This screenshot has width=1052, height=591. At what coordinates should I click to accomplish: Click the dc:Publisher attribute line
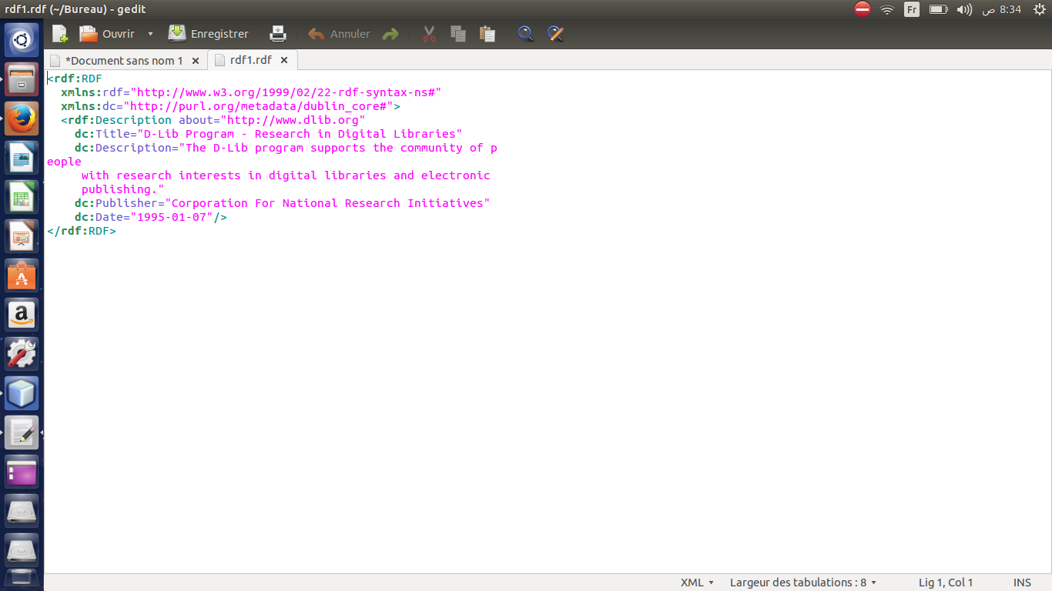283,203
